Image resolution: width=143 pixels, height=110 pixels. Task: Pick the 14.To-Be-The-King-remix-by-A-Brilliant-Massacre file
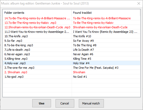[x=37, y=18]
